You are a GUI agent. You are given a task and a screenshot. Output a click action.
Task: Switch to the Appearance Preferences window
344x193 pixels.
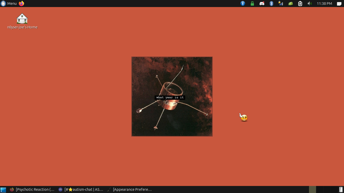130,189
